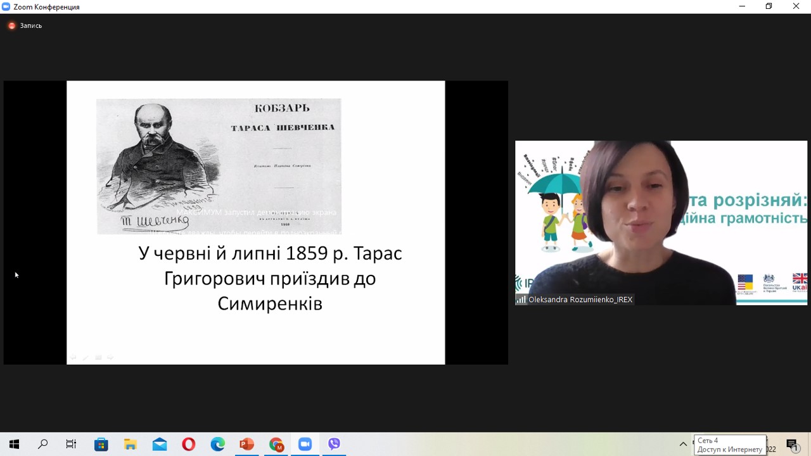811x456 pixels.
Task: Click the red recording indicator icon
Action: coord(11,26)
